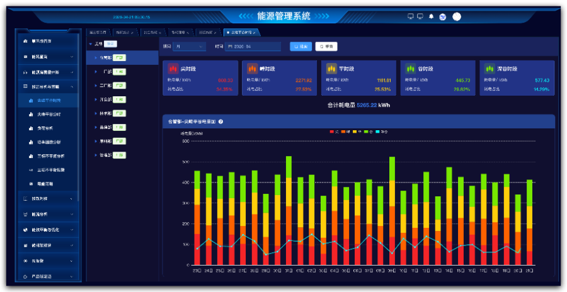Image resolution: width=567 pixels, height=292 pixels.
Task: Click the date field showing 2020-04
Action: [x=253, y=47]
